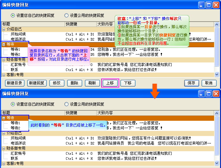Move directory up with 上移 button
The height and width of the screenshot is (168, 221).
(x=110, y=83)
